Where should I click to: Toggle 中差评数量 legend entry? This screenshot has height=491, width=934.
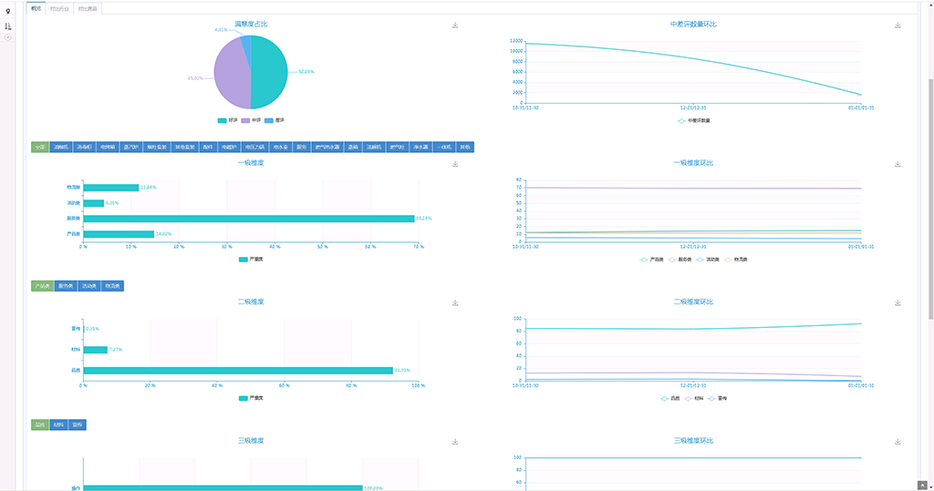693,119
